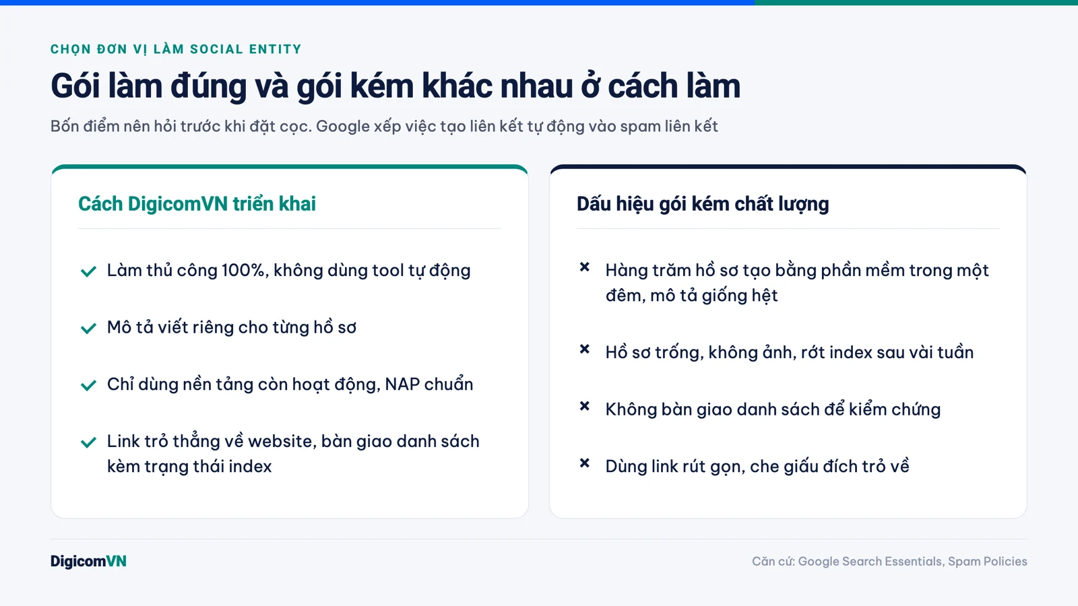Click the DigicomVN logo in footer
Viewport: 1078px width, 606px height.
pos(88,562)
